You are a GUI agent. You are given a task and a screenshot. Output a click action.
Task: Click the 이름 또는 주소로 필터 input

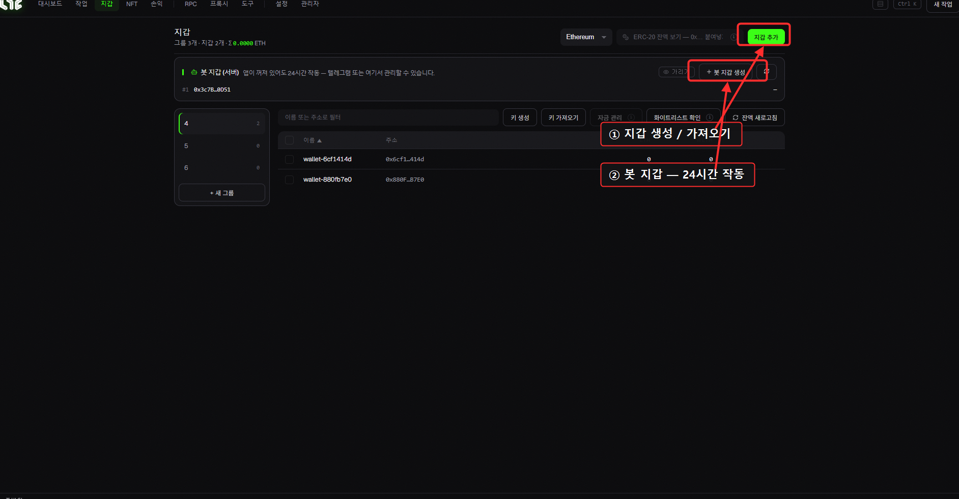tap(388, 118)
